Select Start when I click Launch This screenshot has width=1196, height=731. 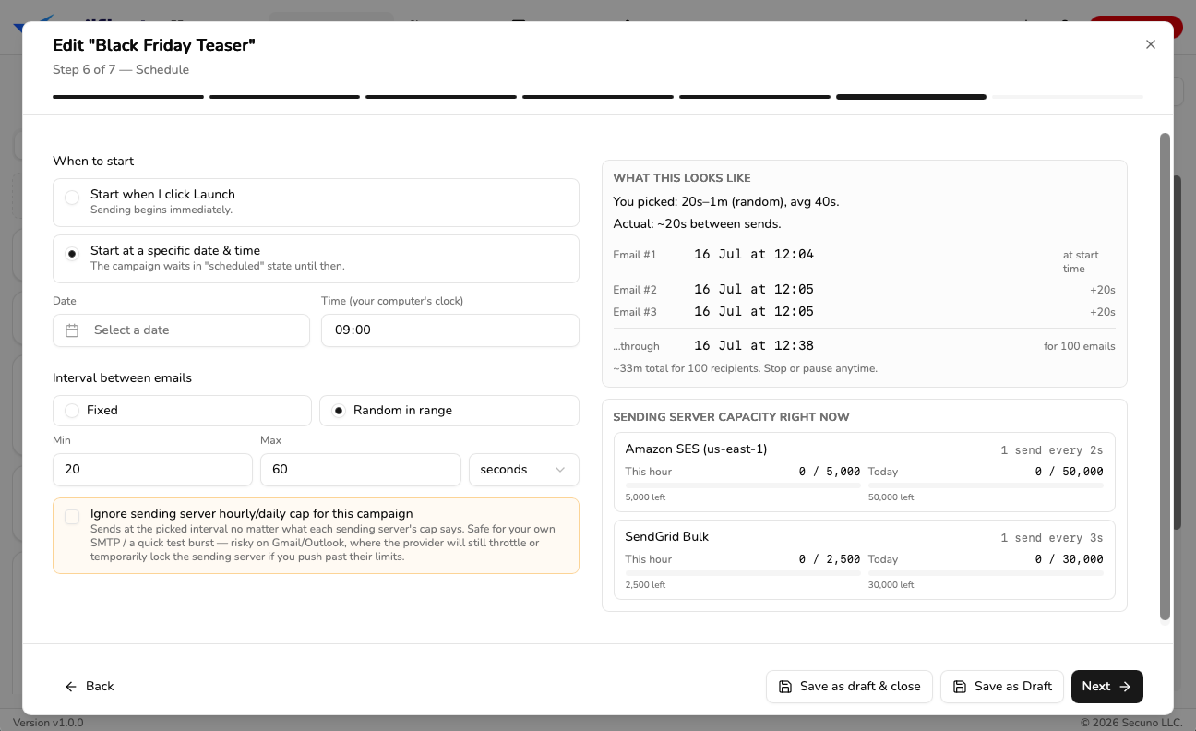316,202
